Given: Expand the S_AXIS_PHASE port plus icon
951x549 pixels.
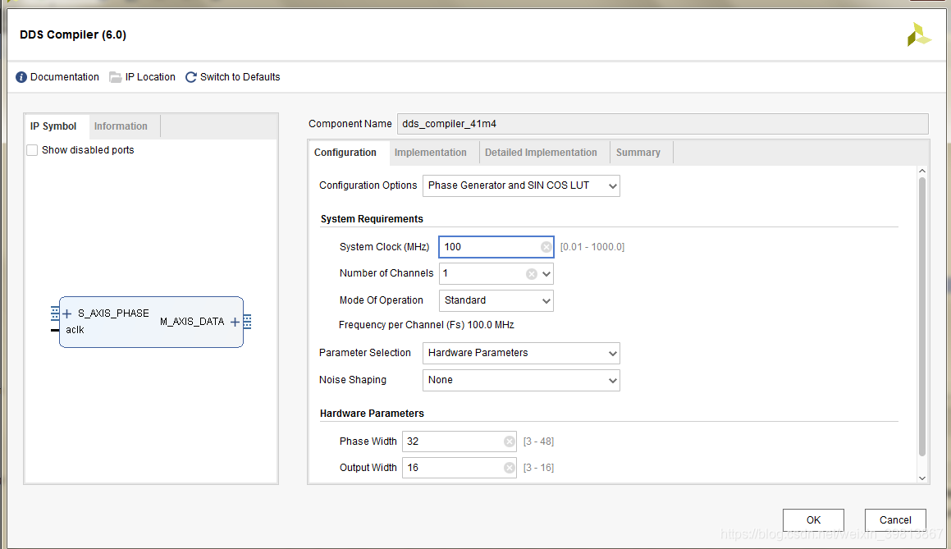Looking at the screenshot, I should [x=66, y=313].
